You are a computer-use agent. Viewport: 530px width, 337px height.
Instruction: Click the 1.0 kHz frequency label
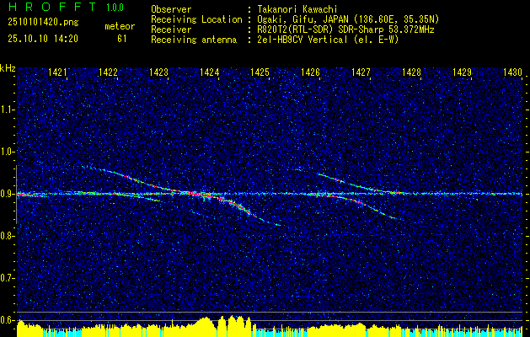(7, 152)
